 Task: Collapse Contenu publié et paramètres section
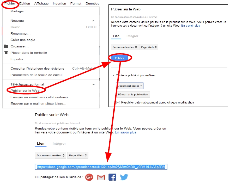(113, 76)
